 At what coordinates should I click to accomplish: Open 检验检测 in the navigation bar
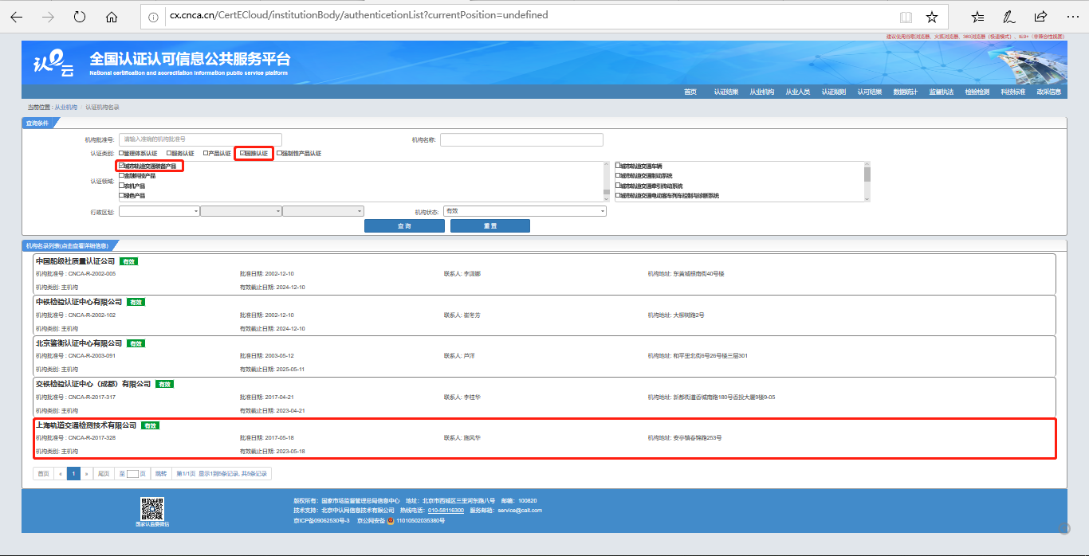click(x=977, y=92)
